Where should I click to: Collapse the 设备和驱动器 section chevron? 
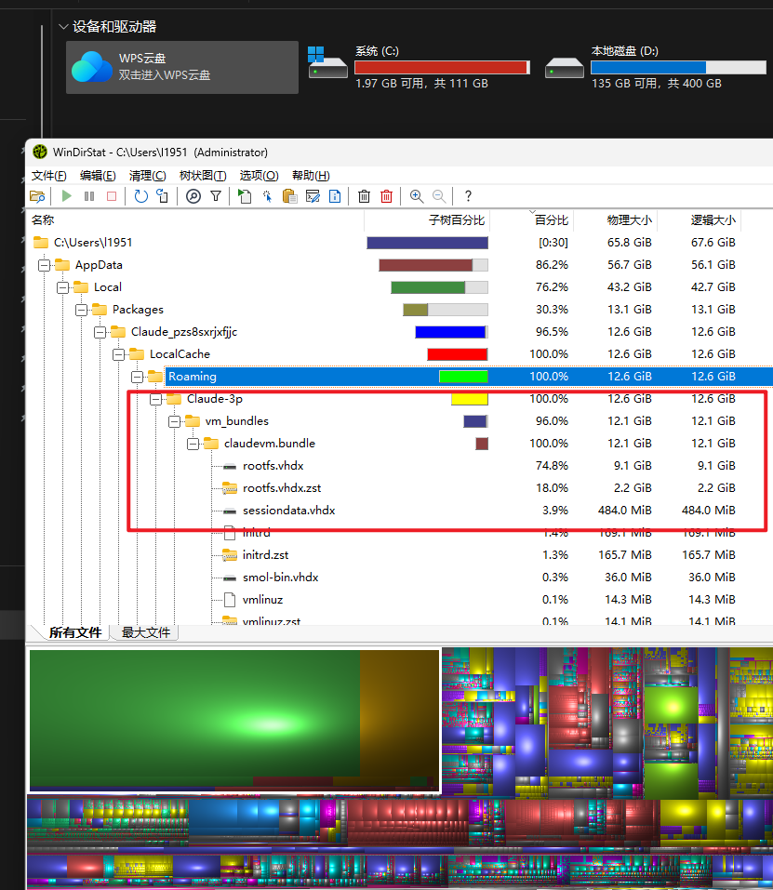point(63,27)
